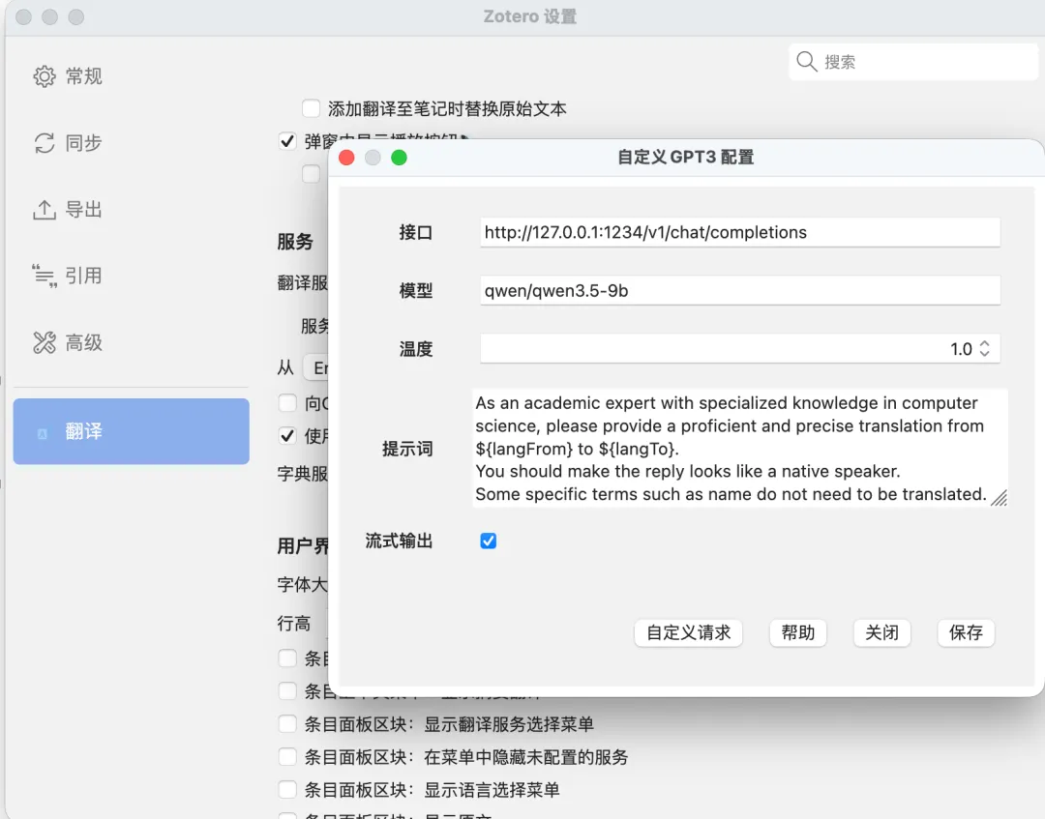The width and height of the screenshot is (1045, 819).
Task: Open the source language dropdown after 从
Action: 316,367
